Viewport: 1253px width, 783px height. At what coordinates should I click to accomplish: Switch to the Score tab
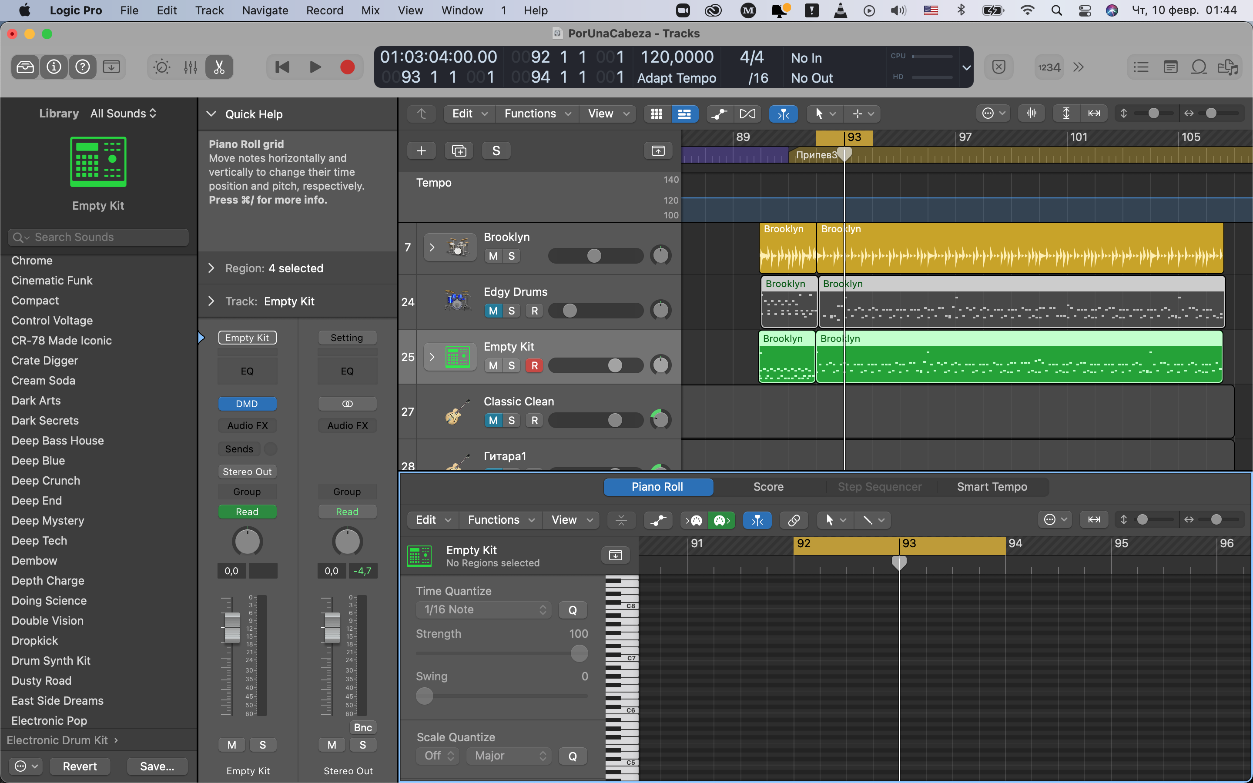(768, 487)
